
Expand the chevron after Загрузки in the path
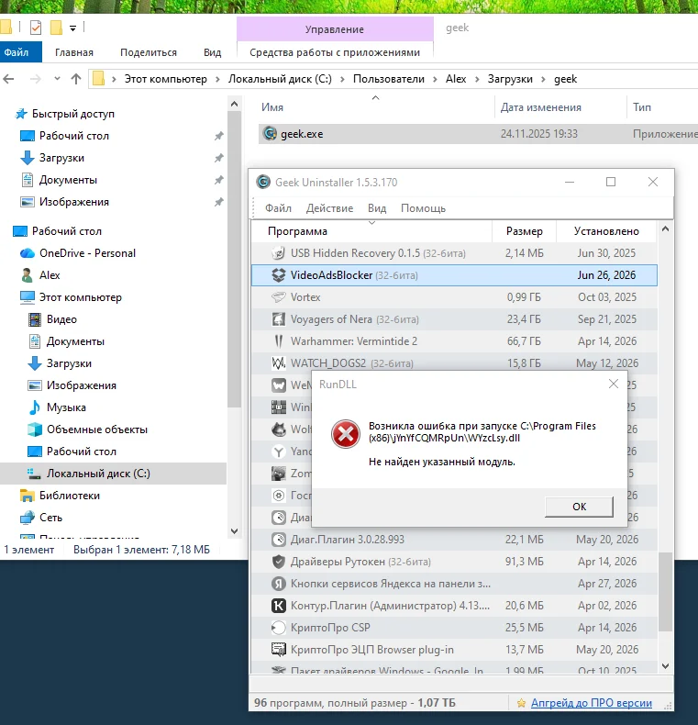(x=543, y=79)
